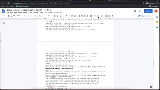View the cloud save status
The height and width of the screenshot is (90, 160).
(x=51, y=10)
